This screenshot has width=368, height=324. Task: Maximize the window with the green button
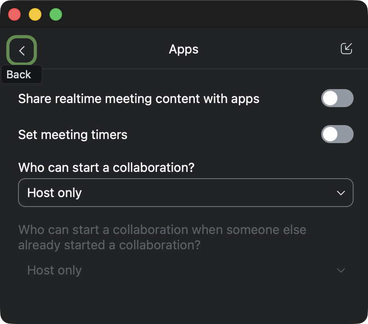(x=56, y=14)
